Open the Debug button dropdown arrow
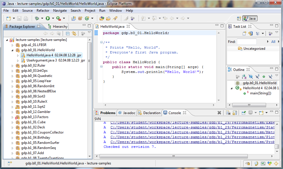This screenshot has width=283, height=169. click(x=42, y=18)
